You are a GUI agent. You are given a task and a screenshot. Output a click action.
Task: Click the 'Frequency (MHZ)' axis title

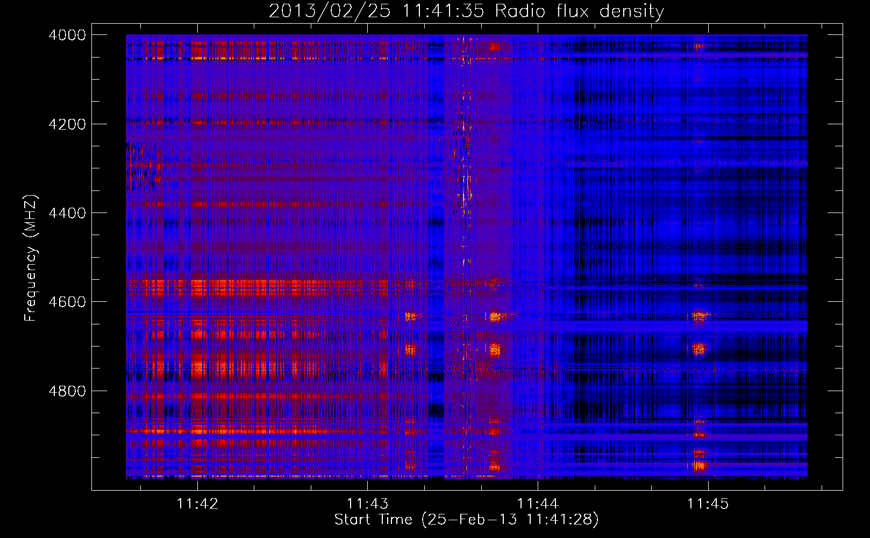click(31, 258)
